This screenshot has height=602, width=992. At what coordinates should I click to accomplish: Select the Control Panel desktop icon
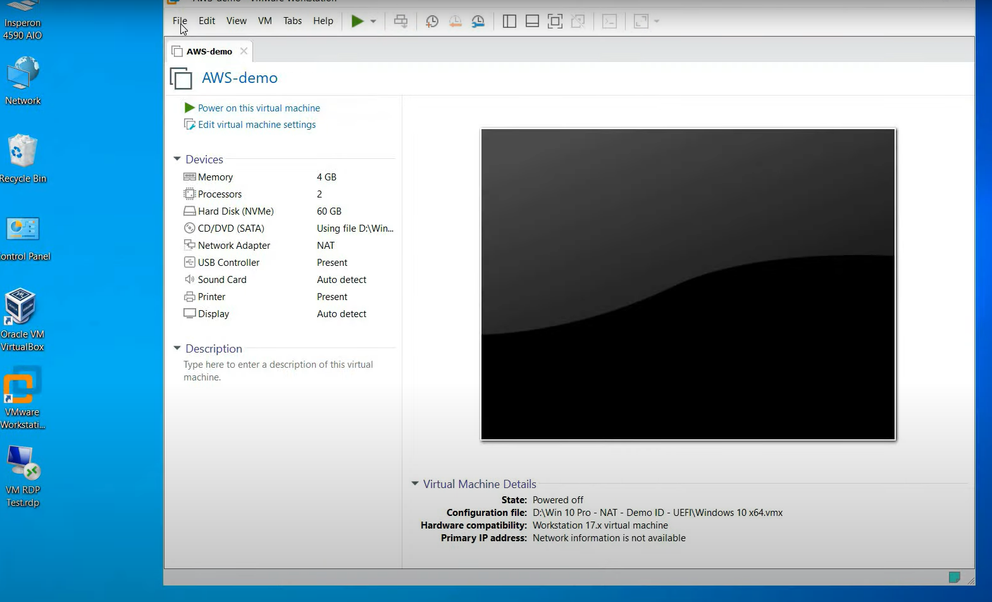24,238
